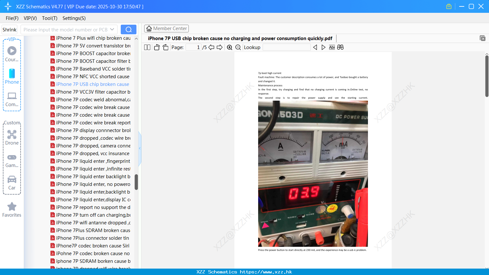This screenshot has height=275, width=489.
Task: Click the Lookup text field
Action: click(x=286, y=47)
